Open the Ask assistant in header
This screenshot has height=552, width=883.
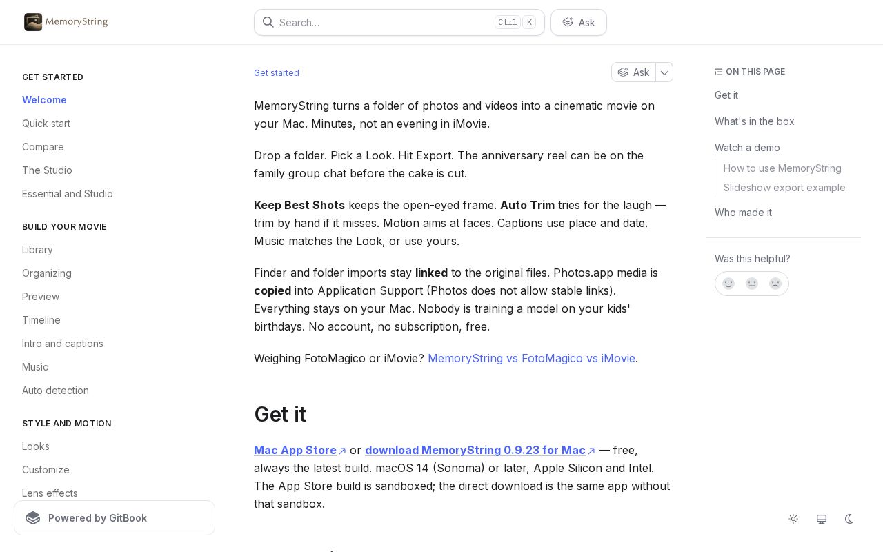(x=579, y=22)
